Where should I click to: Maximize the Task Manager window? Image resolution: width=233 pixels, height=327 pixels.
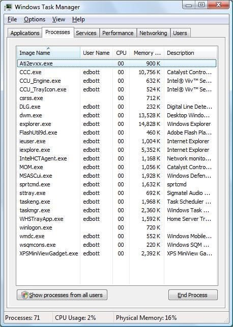[201, 5]
